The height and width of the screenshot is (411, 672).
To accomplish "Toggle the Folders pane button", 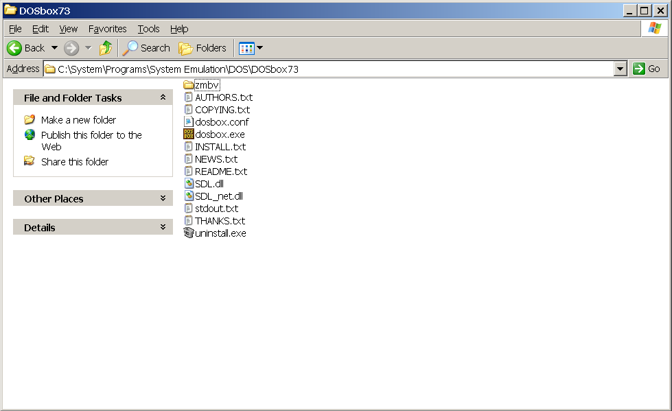I will pos(202,48).
